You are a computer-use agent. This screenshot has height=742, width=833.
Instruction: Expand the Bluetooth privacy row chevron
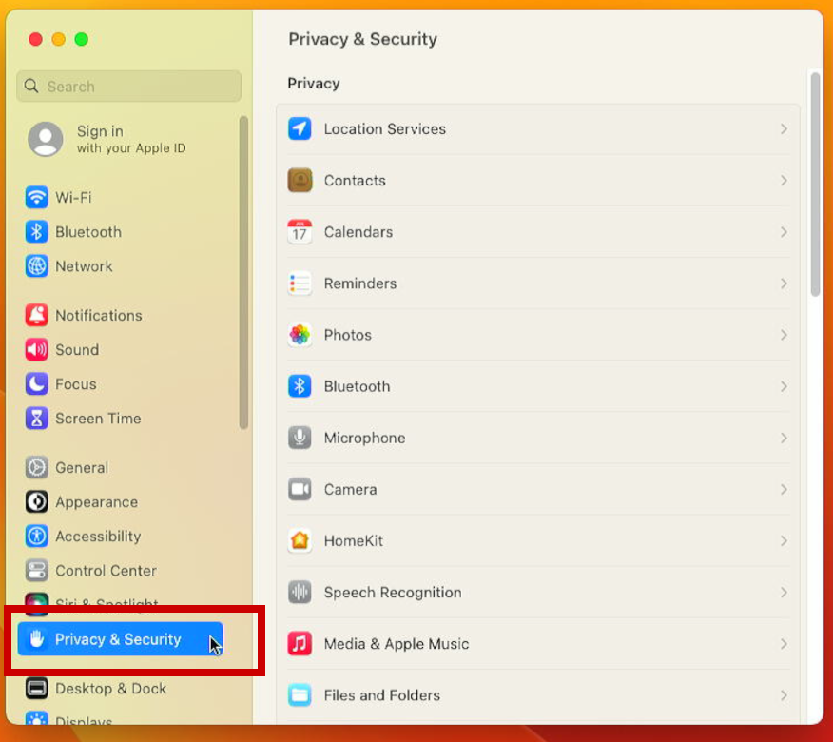[x=784, y=386]
